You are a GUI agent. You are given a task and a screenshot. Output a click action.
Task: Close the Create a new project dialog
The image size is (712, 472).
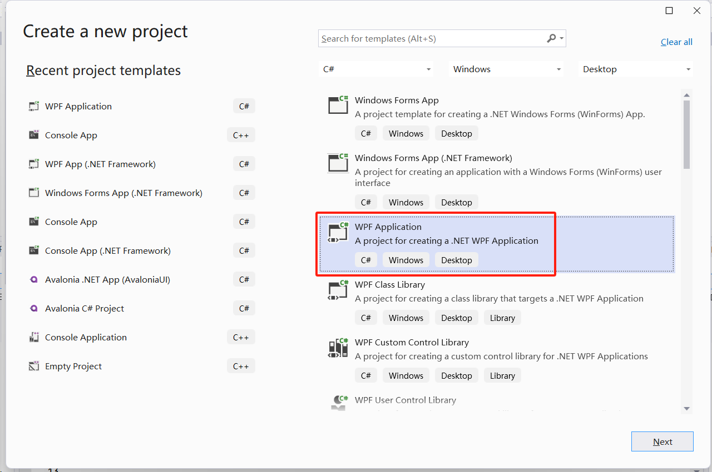click(x=696, y=11)
